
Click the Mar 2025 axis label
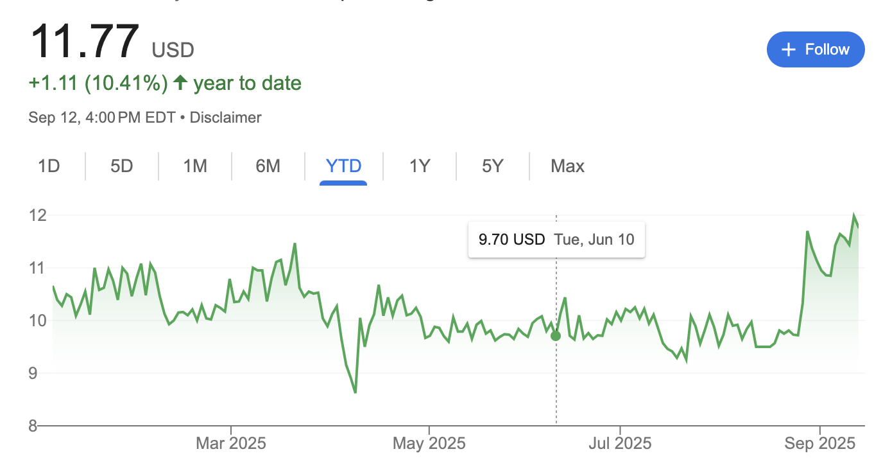point(231,443)
